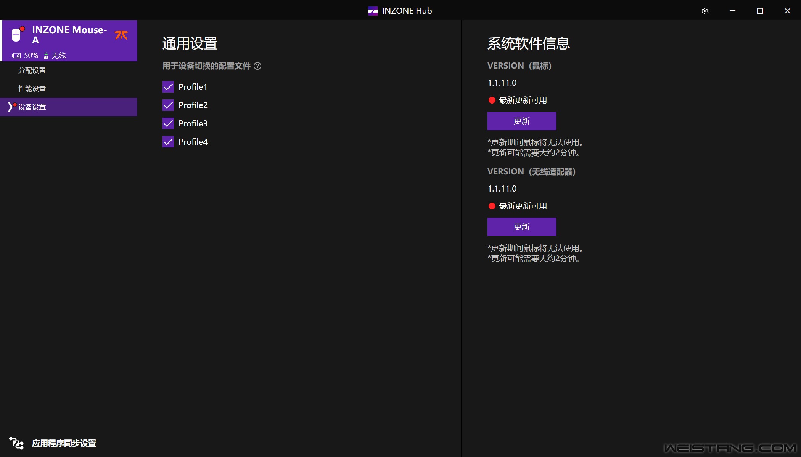Click the 最新更新可用 status under wireless adapter
This screenshot has height=457, width=801.
[518, 206]
